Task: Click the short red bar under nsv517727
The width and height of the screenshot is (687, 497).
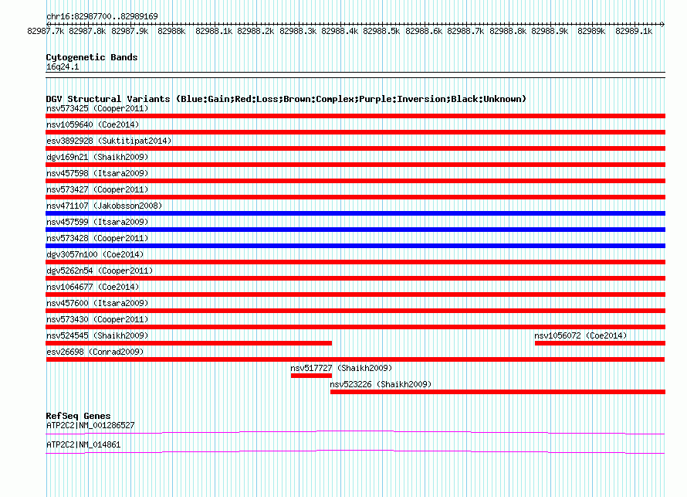Action: (312, 376)
